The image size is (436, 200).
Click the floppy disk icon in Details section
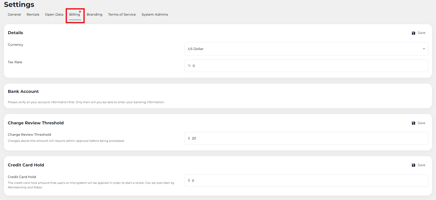coord(413,33)
